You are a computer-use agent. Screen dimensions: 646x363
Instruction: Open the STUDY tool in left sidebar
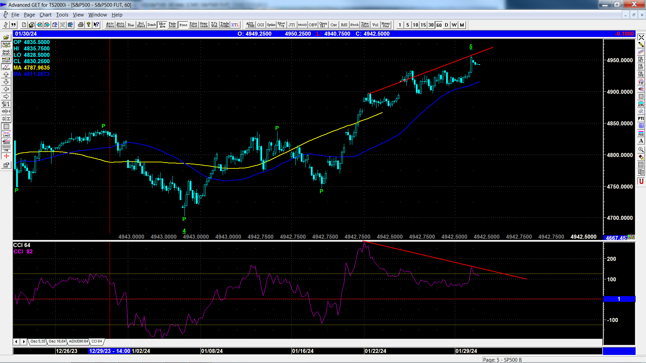click(6, 59)
